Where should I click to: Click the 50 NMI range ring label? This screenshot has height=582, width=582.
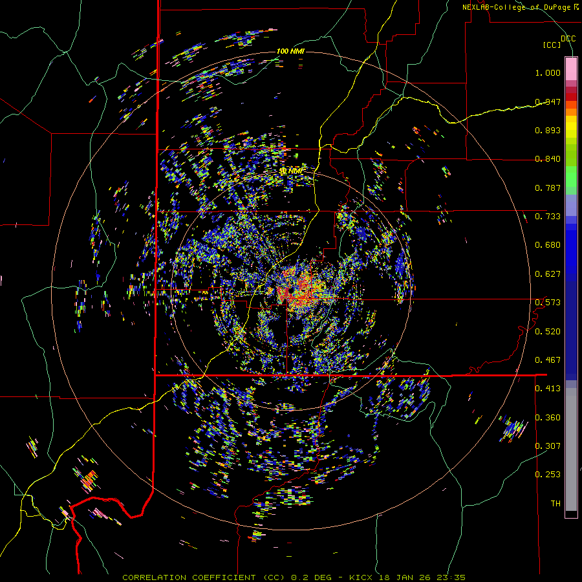point(291,171)
